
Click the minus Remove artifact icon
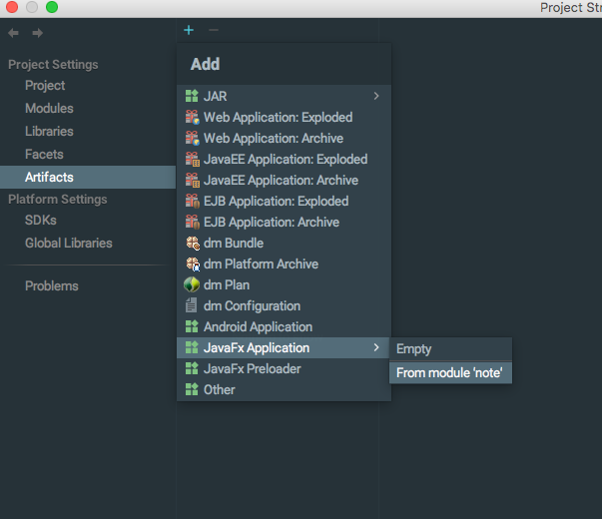pos(214,30)
